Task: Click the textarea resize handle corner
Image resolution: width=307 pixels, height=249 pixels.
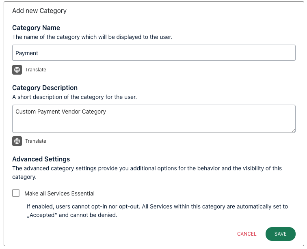Action: point(293,131)
